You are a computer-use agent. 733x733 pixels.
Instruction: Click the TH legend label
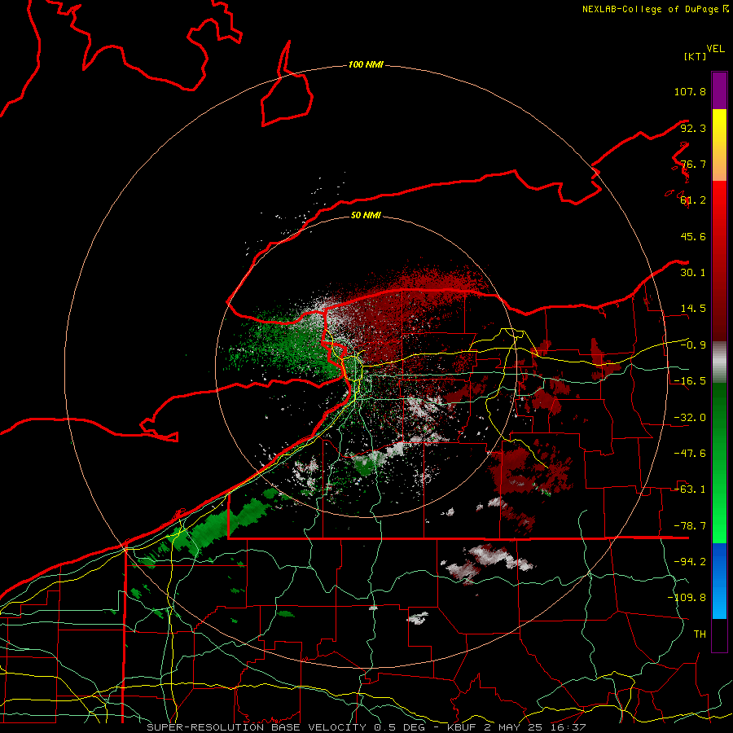coord(700,634)
